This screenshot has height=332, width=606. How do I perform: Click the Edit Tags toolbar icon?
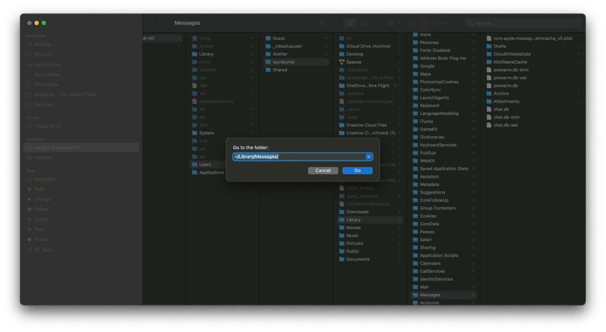point(424,23)
